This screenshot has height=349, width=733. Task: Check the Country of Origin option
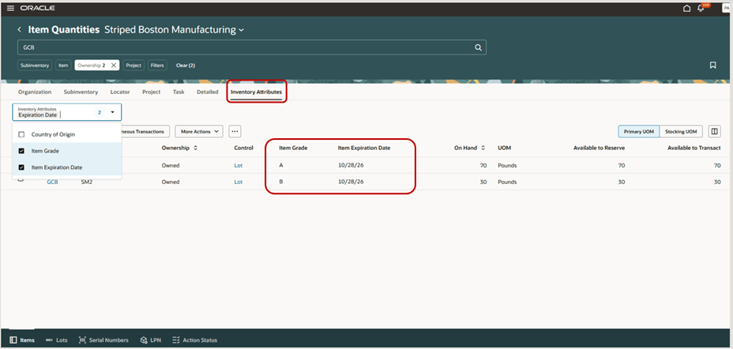click(x=21, y=134)
